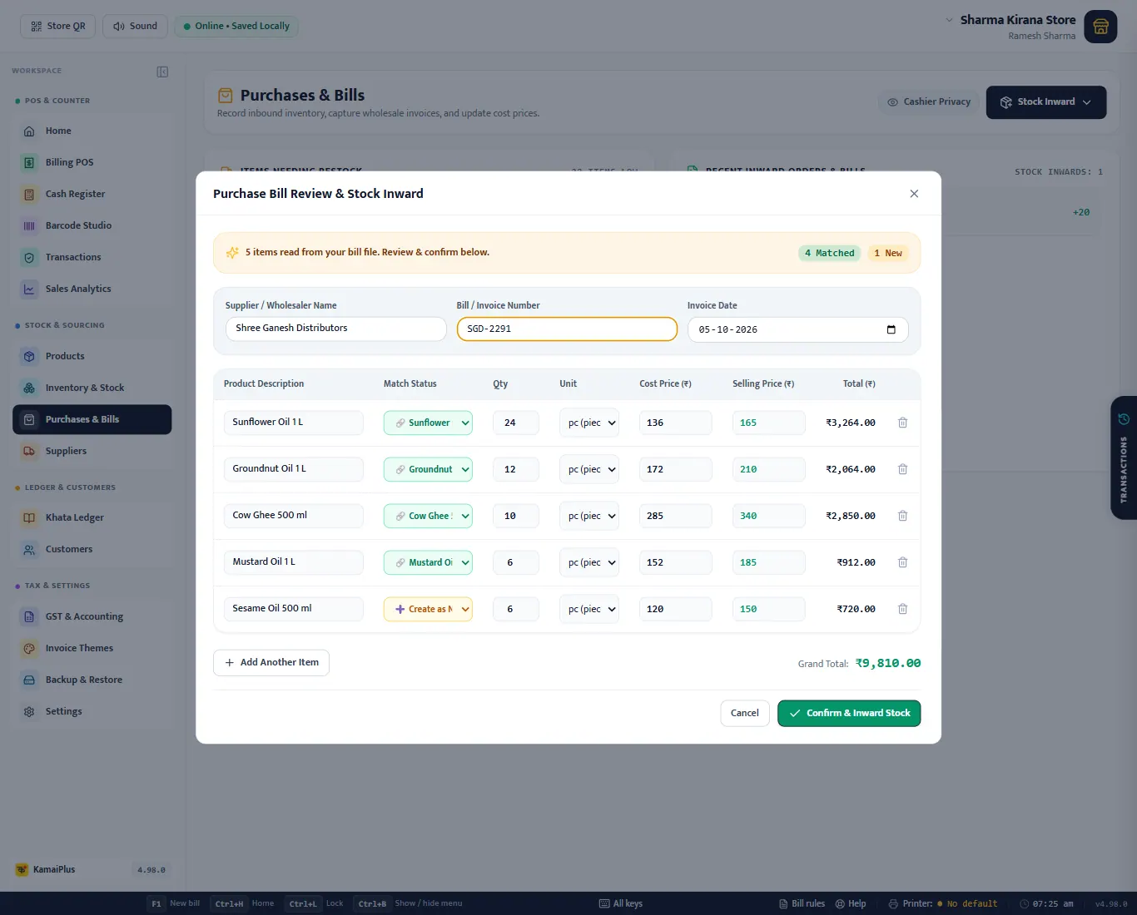Expand the Sharma Kirana Store account menu
This screenshot has width=1137, height=915.
(x=949, y=20)
